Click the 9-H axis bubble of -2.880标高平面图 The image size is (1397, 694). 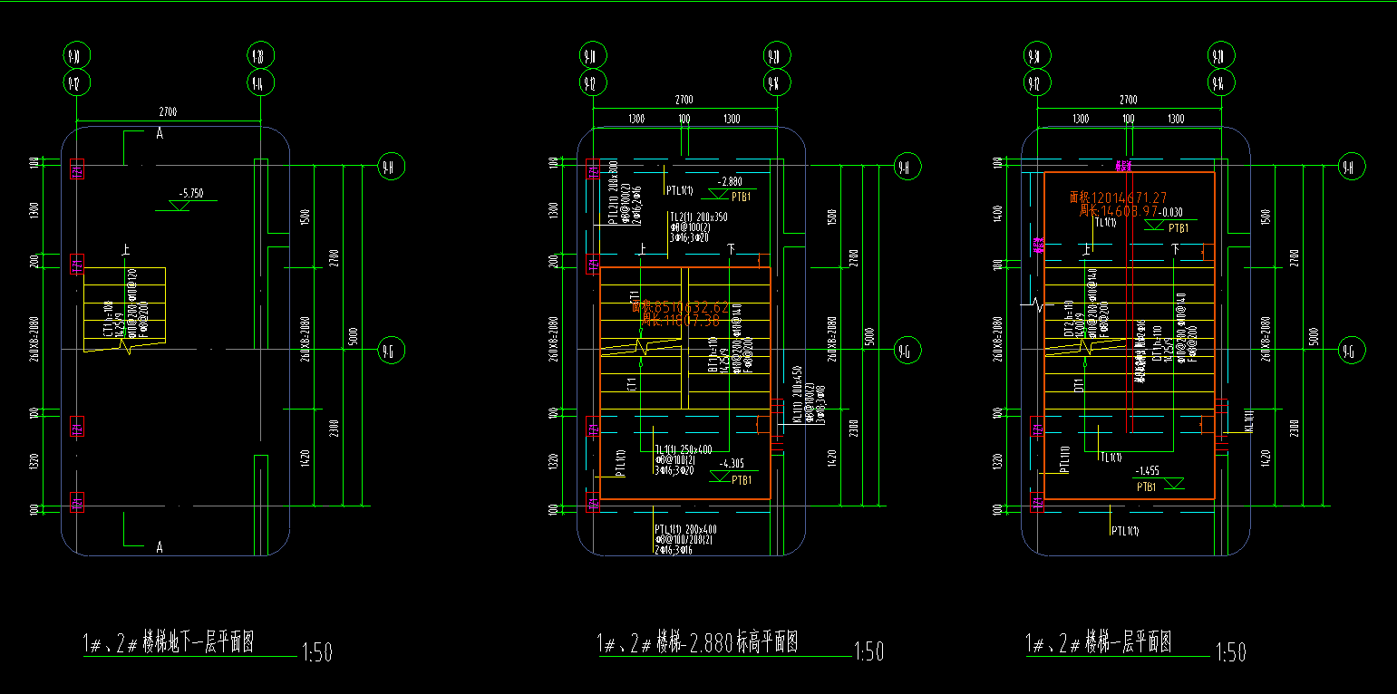click(x=907, y=167)
